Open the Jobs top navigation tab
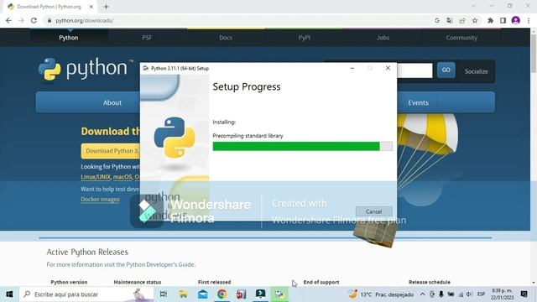 (383, 38)
